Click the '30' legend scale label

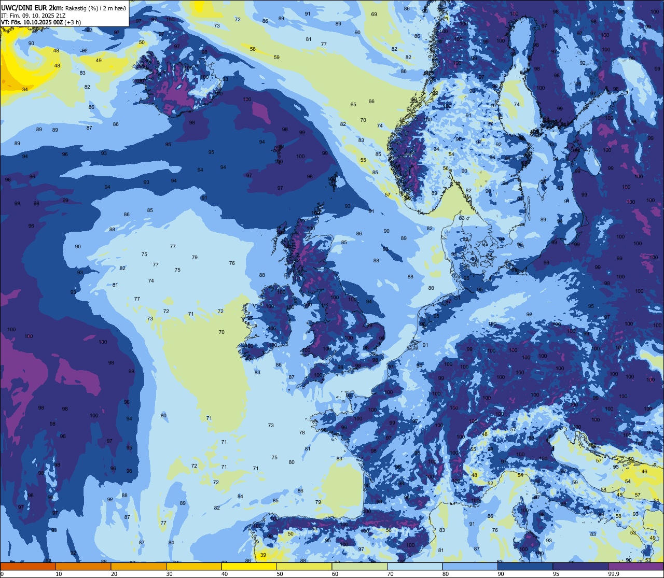pyautogui.click(x=169, y=574)
